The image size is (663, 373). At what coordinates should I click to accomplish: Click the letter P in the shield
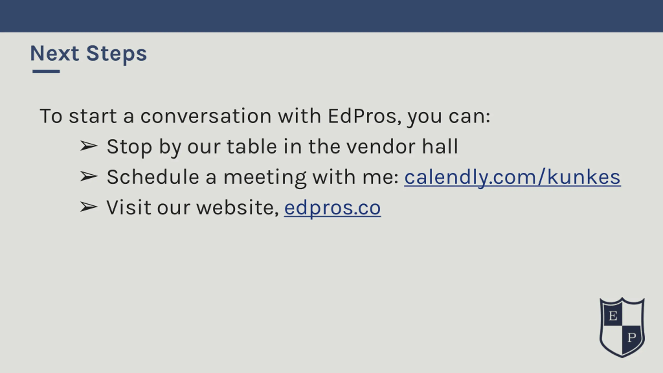tap(632, 338)
